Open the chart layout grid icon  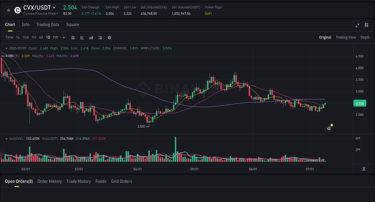366,25
